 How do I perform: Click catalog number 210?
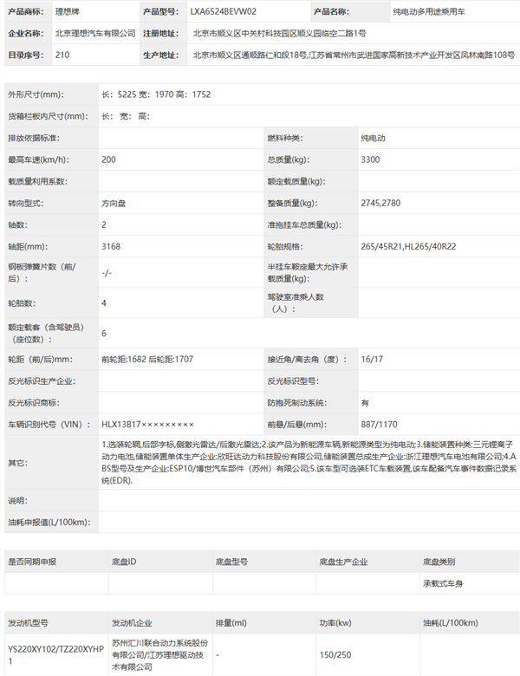point(62,55)
